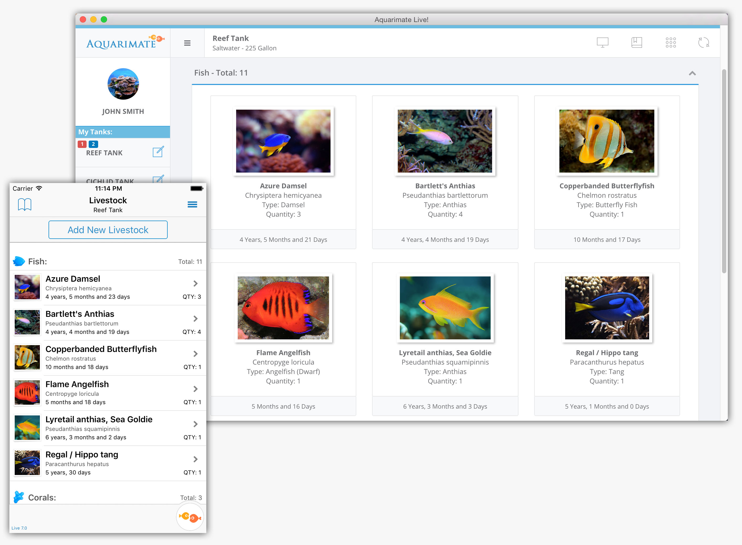Viewport: 742px width, 545px height.
Task: Collapse the Fish - Total: 11 section
Action: click(692, 73)
